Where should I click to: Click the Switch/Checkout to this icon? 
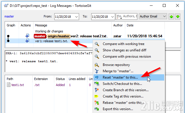click(x=97, y=84)
